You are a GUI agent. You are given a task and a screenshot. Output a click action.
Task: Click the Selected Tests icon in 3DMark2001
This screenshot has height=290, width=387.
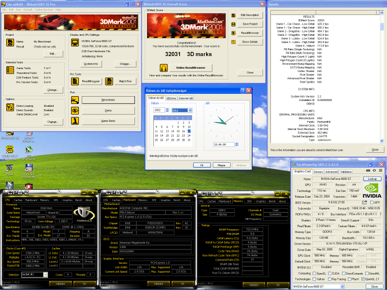[10, 70]
